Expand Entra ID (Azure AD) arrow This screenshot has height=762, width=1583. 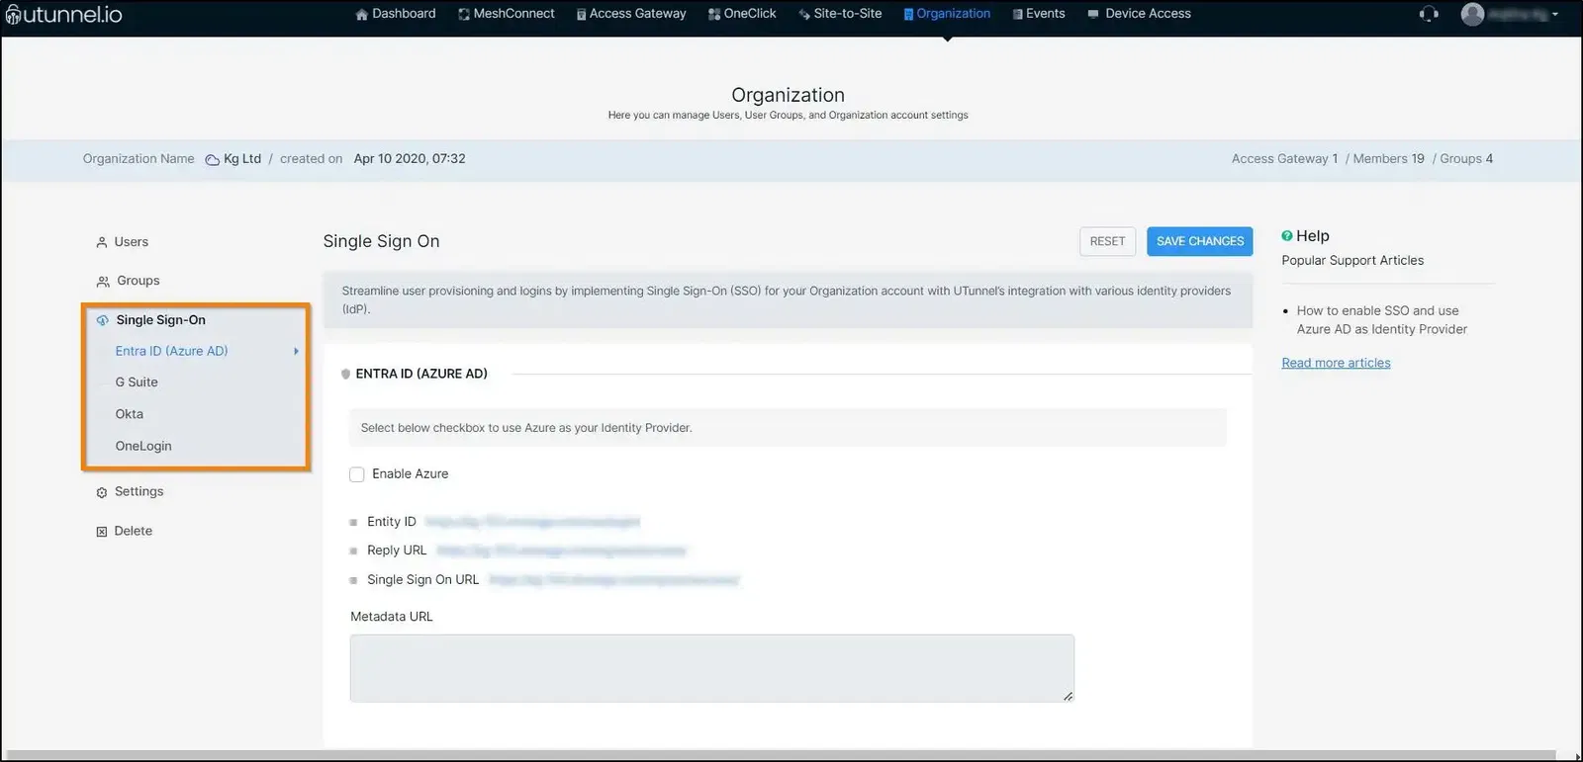tap(296, 351)
